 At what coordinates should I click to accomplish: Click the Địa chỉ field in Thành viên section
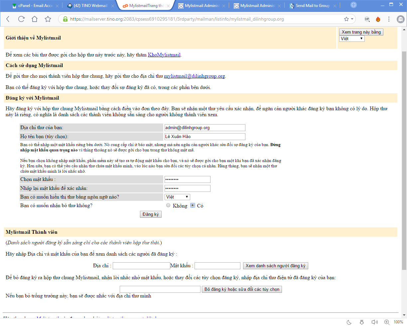[141, 266]
